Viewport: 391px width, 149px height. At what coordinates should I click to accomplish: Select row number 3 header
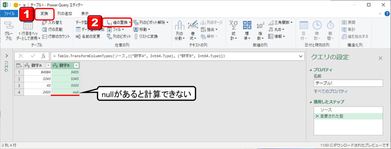pyautogui.click(x=19, y=86)
